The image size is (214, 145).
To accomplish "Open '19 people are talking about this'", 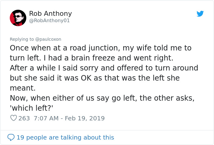I will [x=65, y=137].
